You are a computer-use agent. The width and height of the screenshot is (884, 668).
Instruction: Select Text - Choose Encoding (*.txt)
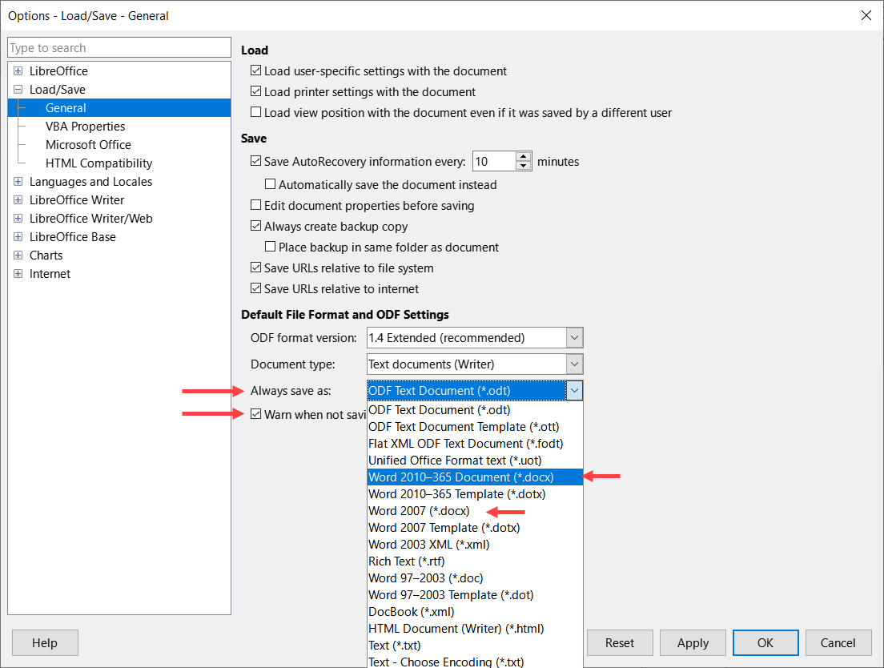pyautogui.click(x=475, y=662)
